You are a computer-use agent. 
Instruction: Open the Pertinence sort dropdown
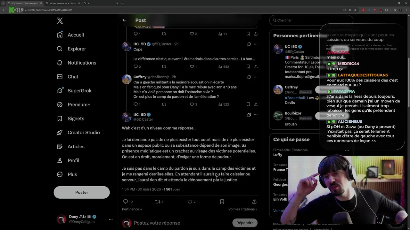(x=132, y=209)
